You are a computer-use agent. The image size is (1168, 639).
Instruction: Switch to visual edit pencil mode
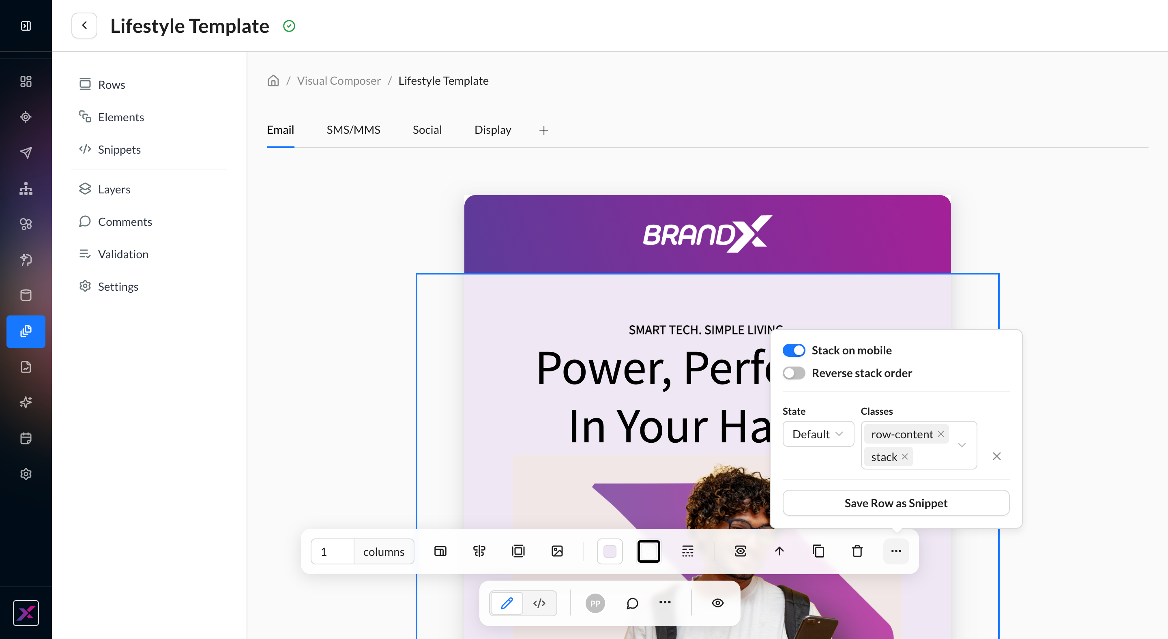tap(507, 603)
